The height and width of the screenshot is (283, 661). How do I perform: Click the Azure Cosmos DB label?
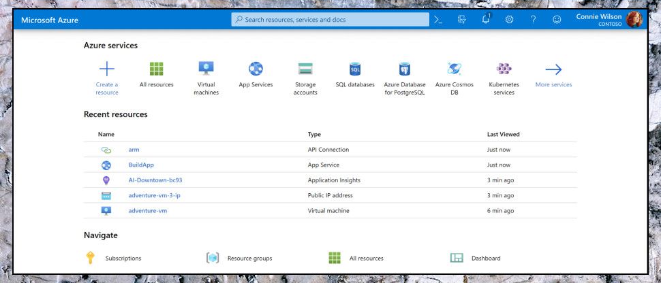pyautogui.click(x=454, y=88)
